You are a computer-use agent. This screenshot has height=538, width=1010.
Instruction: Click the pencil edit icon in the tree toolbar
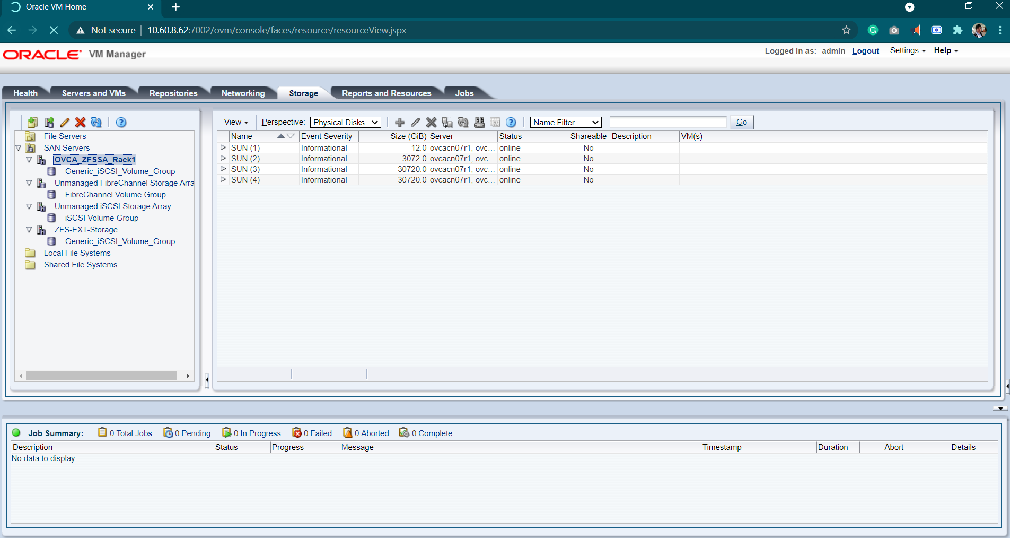click(65, 123)
